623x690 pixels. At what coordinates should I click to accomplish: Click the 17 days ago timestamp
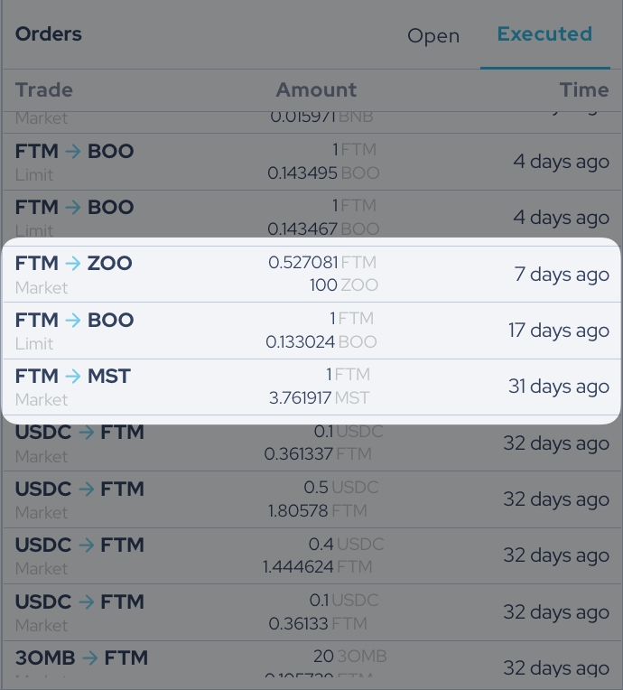tap(558, 331)
